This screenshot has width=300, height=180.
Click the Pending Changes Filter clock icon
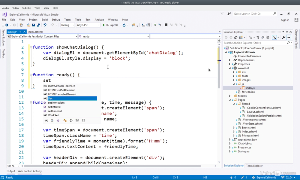tap(250, 38)
